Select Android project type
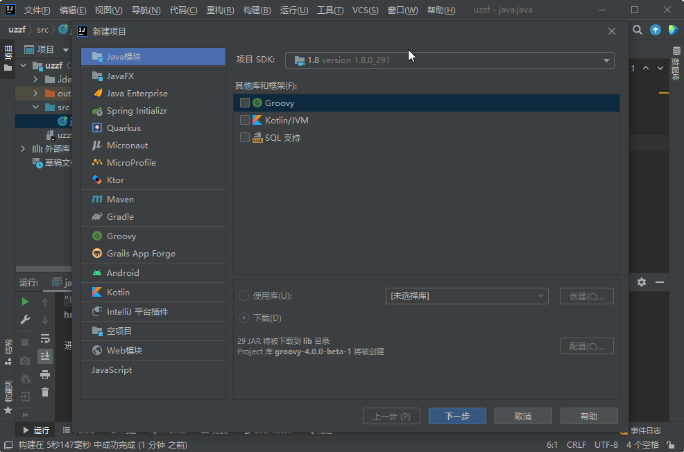 tap(153, 273)
